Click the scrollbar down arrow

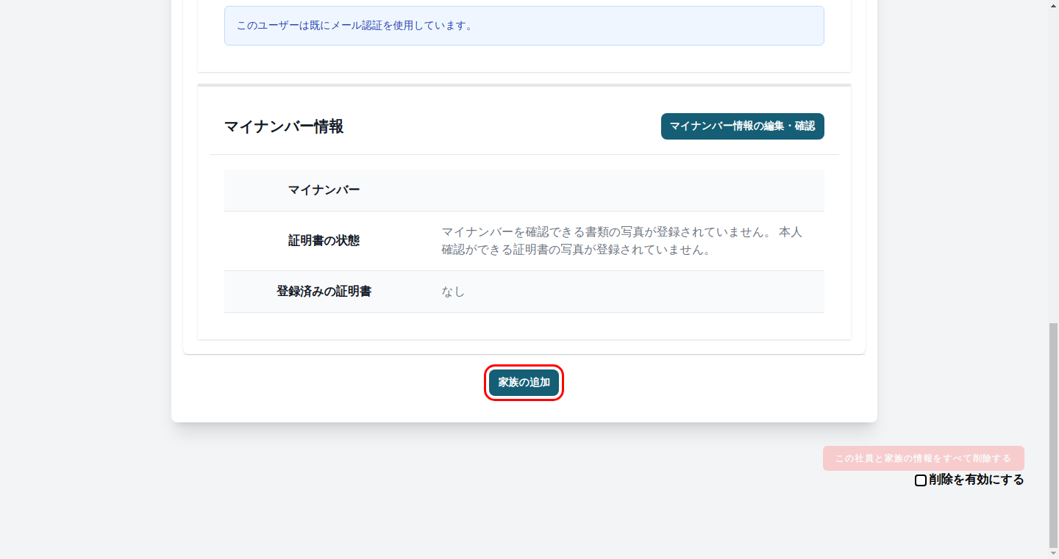(1053, 552)
